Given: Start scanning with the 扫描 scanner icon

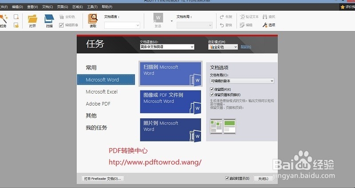Looking at the screenshot, I should pyautogui.click(x=49, y=19).
